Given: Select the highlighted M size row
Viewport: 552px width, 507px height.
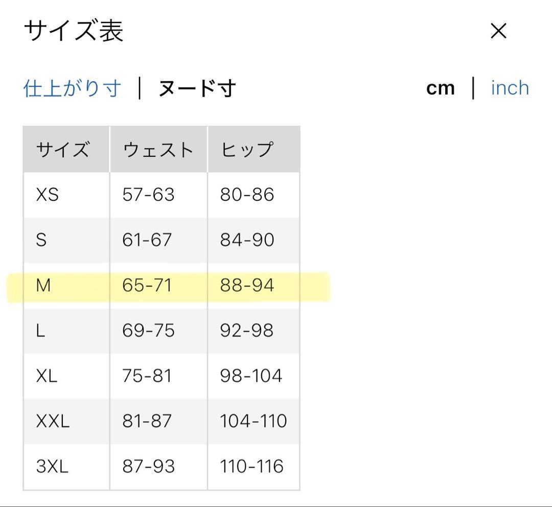Looking at the screenshot, I should 162,286.
